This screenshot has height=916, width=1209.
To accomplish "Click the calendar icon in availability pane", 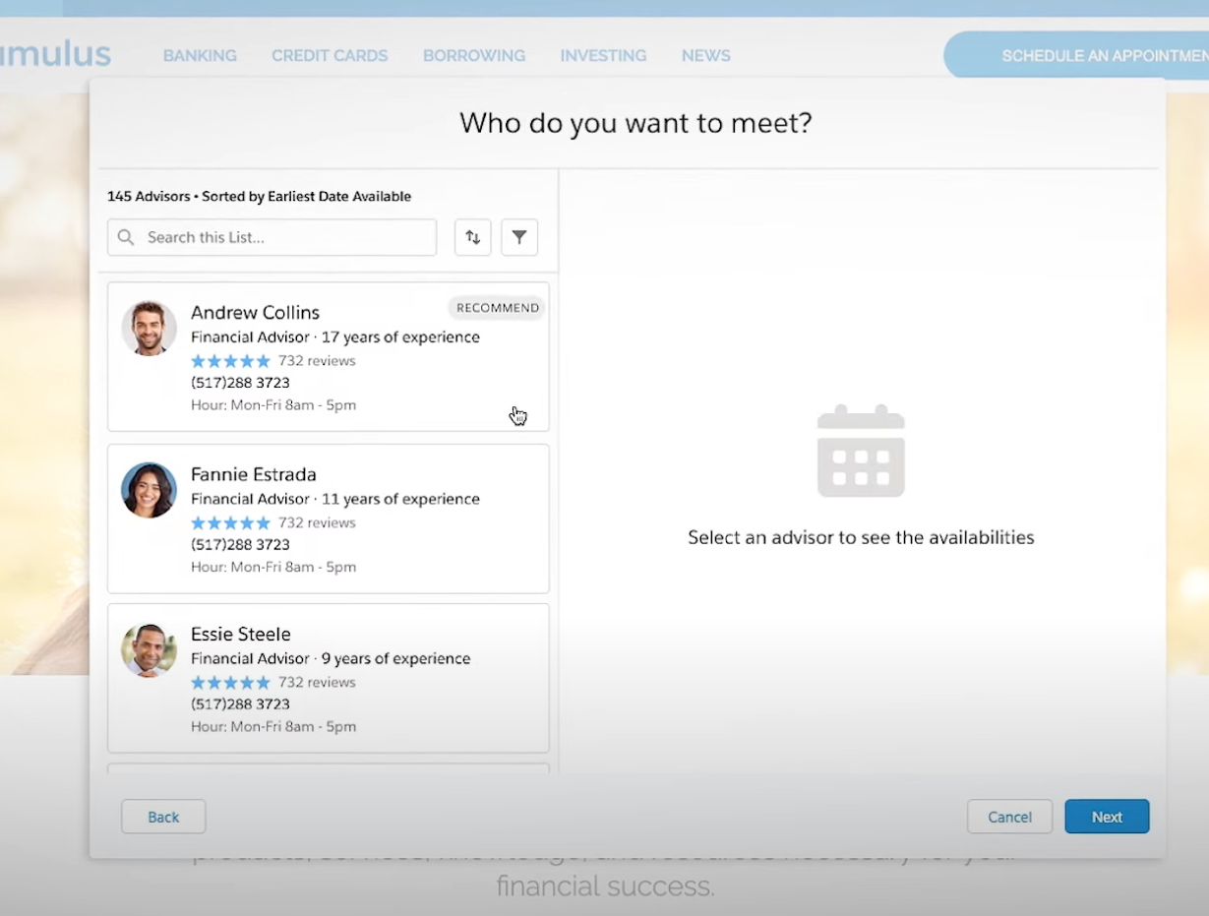I will pos(861,451).
